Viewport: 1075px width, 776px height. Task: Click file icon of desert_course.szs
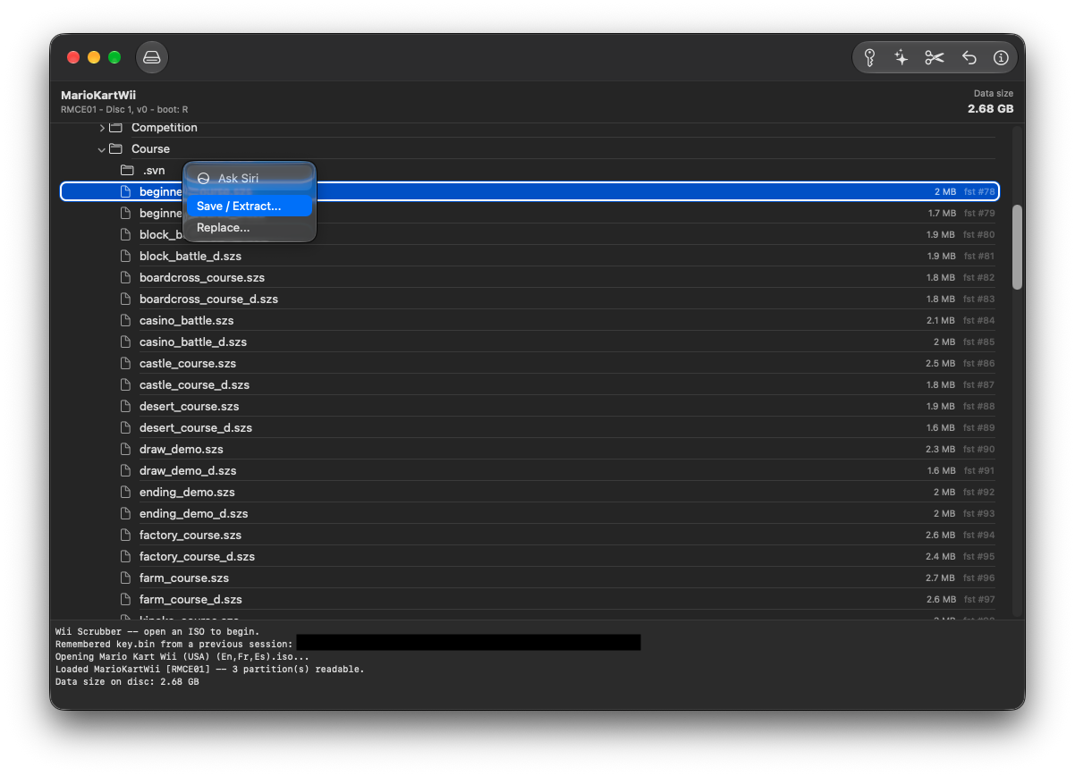pyautogui.click(x=126, y=407)
